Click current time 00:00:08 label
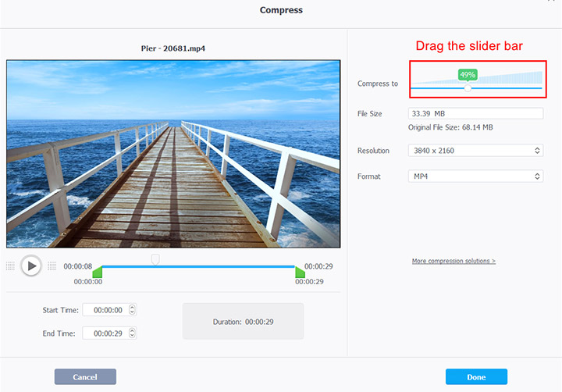Viewport: 562px width, 392px height. click(x=78, y=266)
